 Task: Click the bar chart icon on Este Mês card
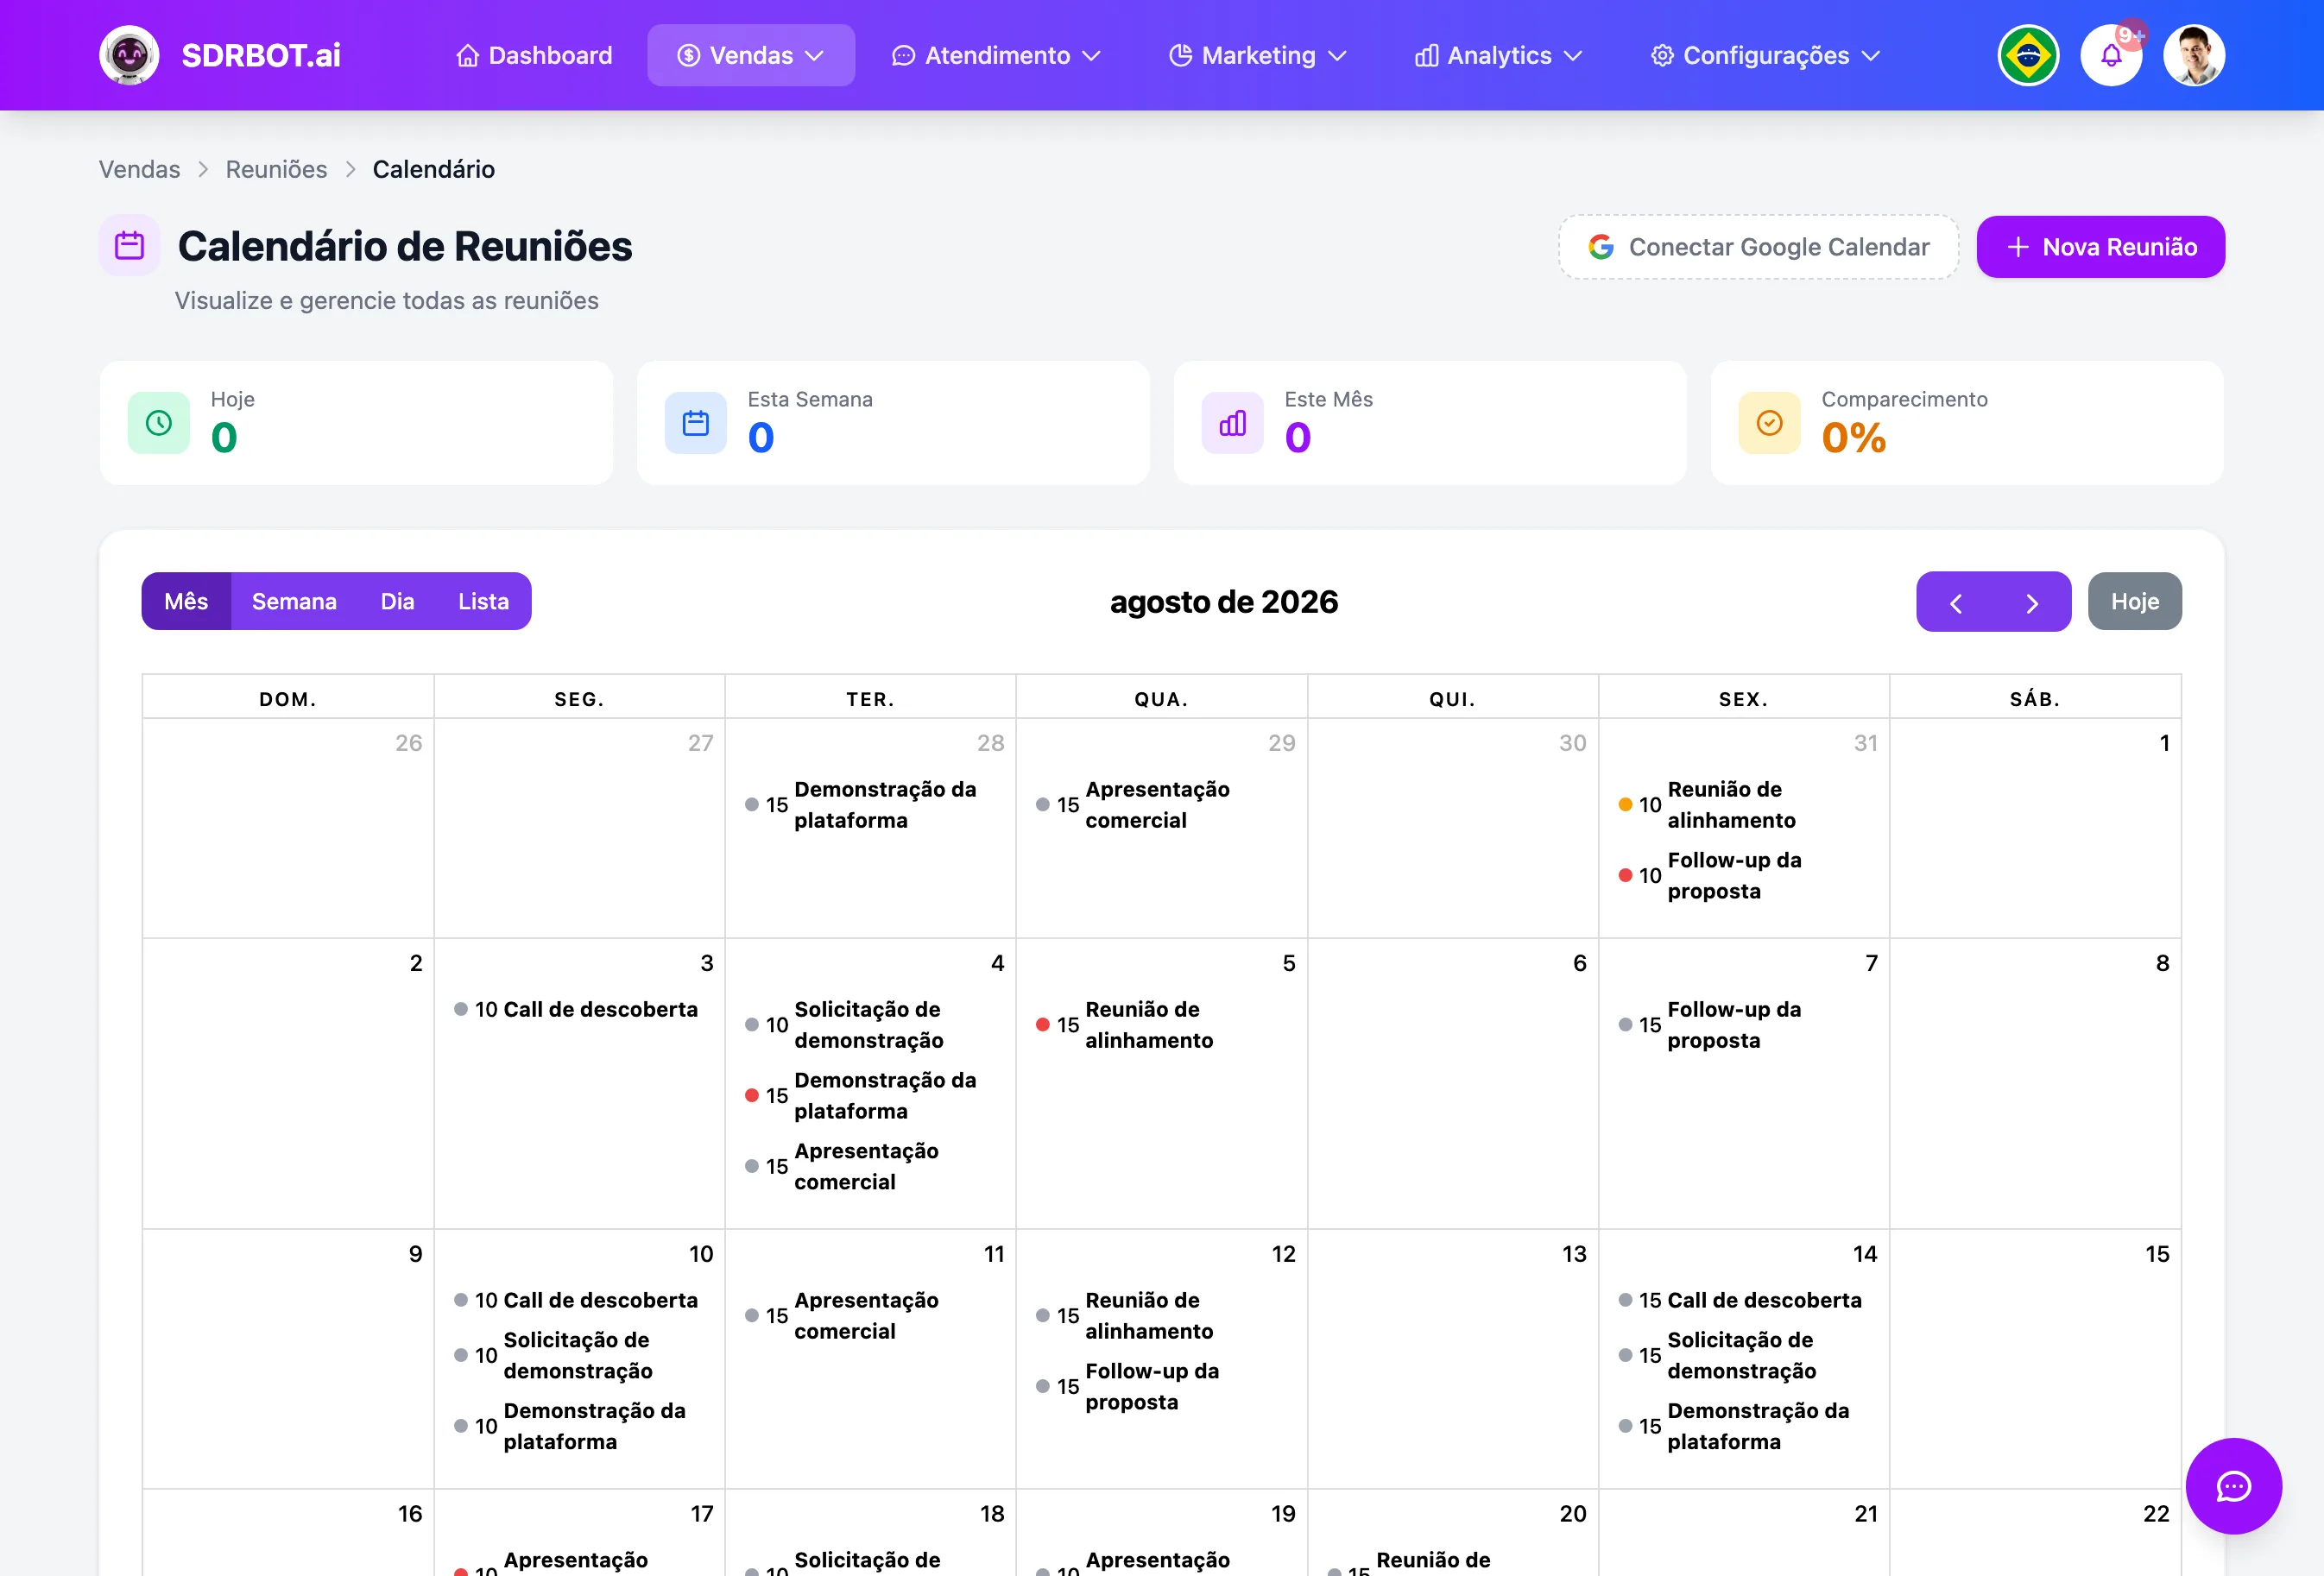[1233, 423]
